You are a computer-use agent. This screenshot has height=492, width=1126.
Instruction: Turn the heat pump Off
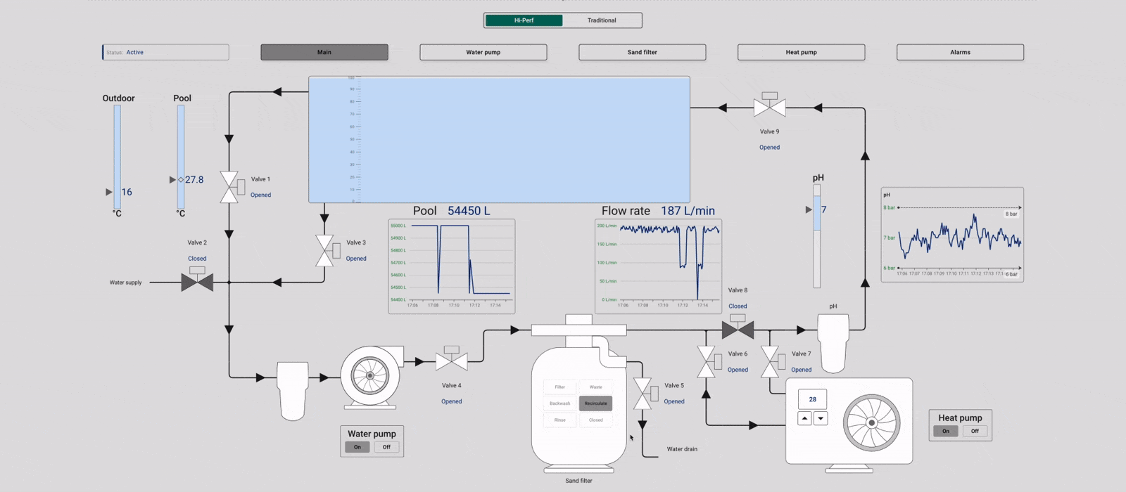[x=975, y=431]
